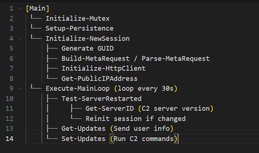Click on Parse-MetaRequest word
Image resolution: width=259 pixels, height=153 pixels.
(176, 59)
